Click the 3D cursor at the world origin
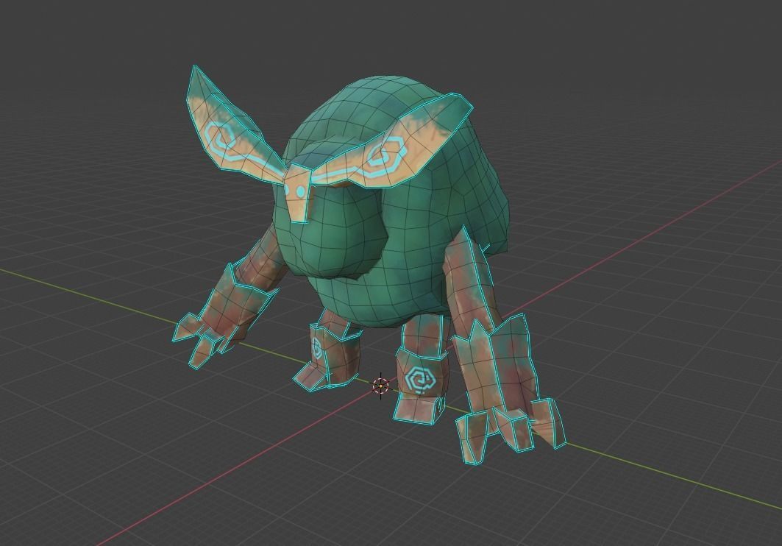782x546 pixels. (380, 386)
